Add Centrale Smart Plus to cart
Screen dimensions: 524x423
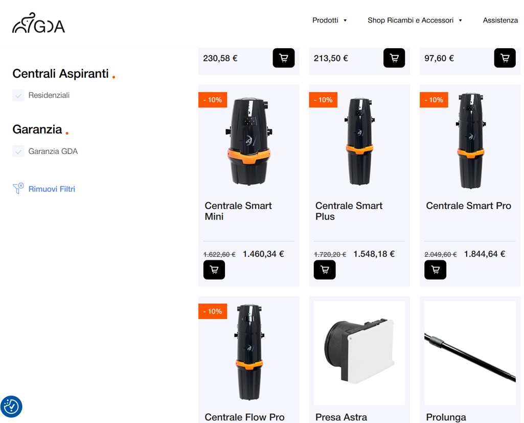tap(325, 270)
